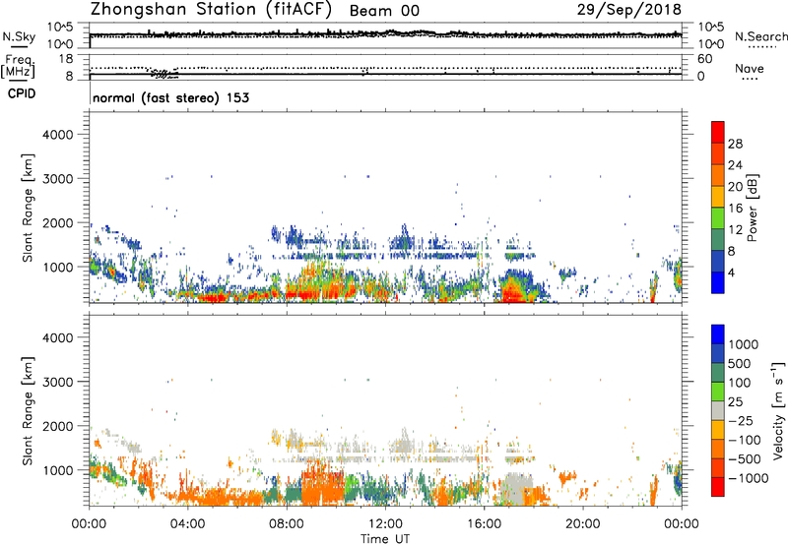The width and height of the screenshot is (788, 545).
Task: Click the 1000 label on velocity panel axis
Action: [x=57, y=470]
